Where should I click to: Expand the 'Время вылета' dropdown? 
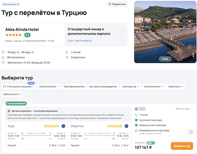pos(12,94)
